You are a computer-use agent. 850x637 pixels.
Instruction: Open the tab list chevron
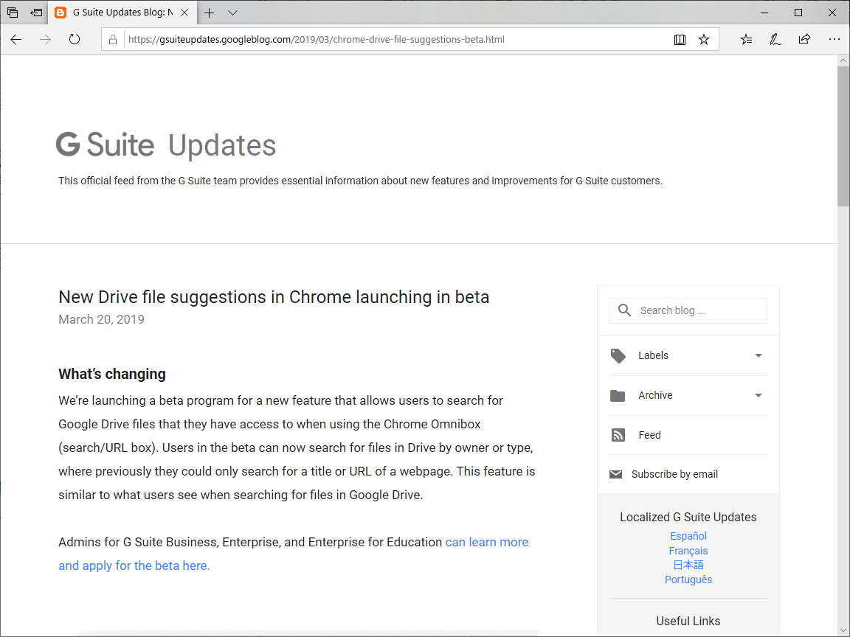[x=232, y=13]
